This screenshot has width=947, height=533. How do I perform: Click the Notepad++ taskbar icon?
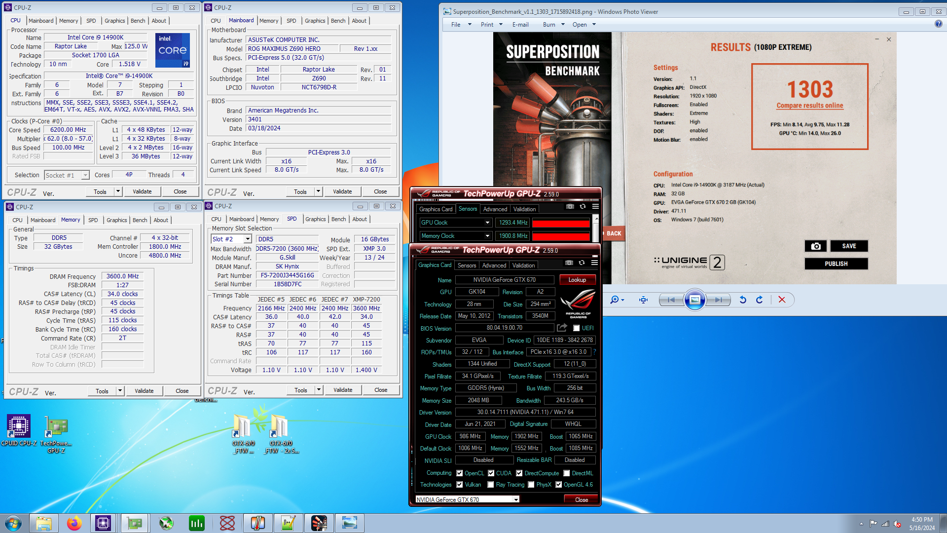pos(289,523)
